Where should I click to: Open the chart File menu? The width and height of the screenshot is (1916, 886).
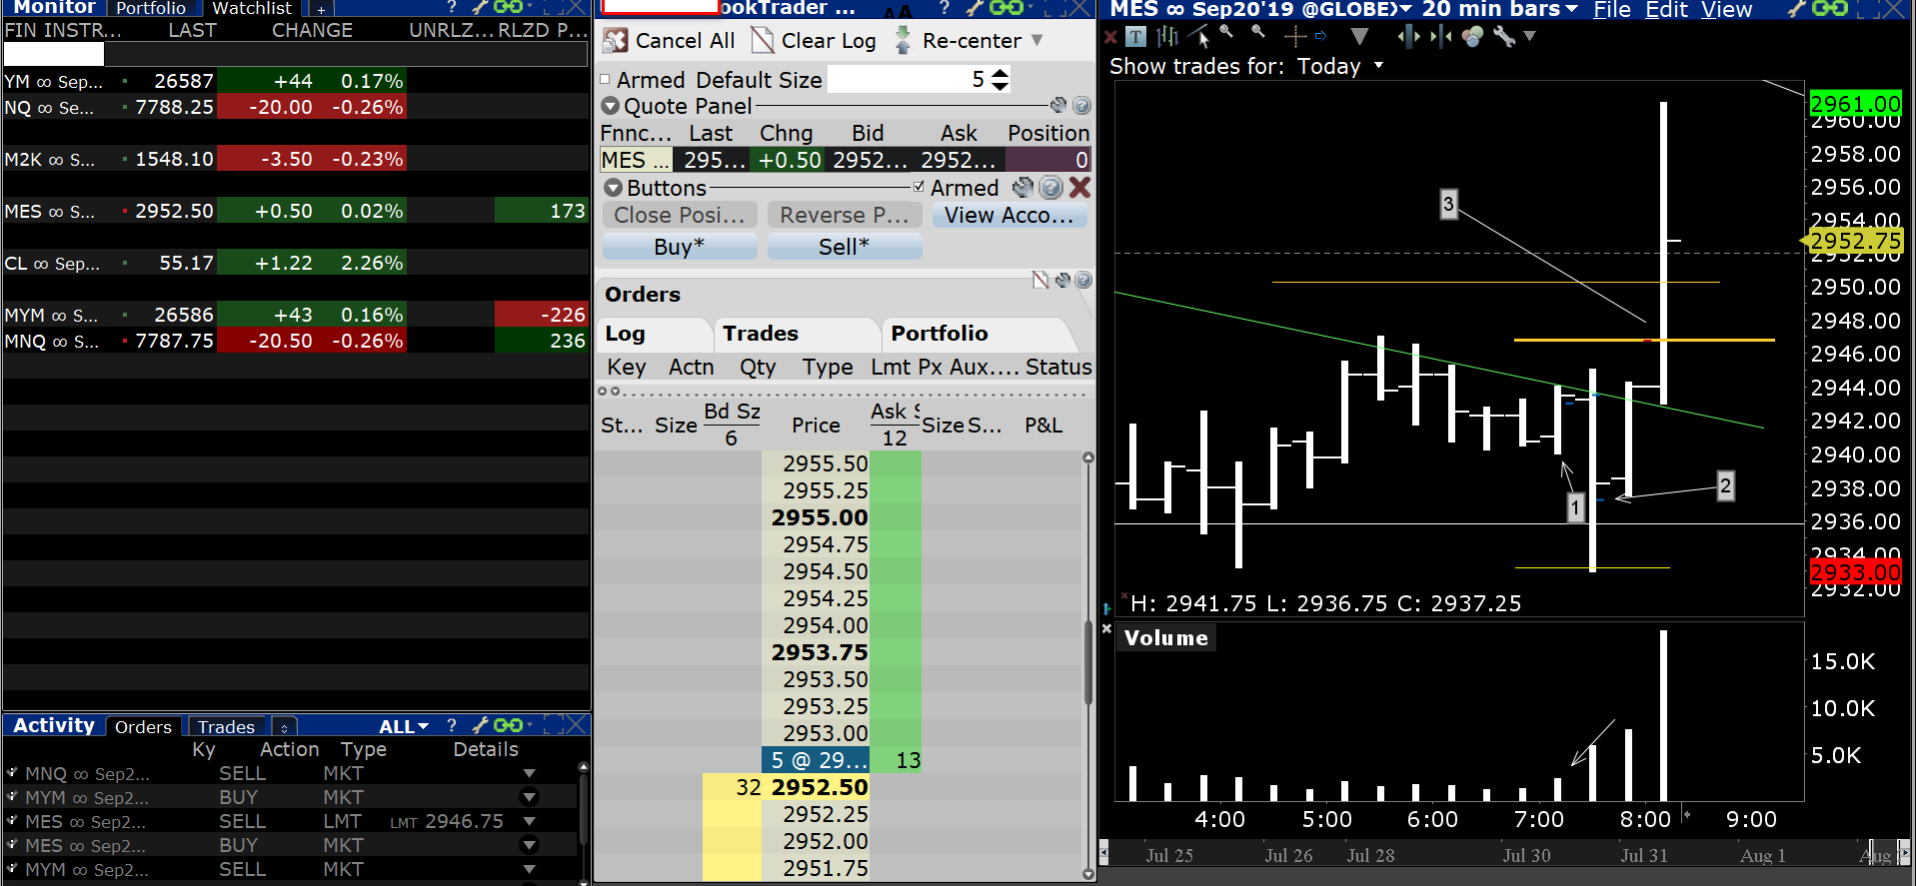point(1612,9)
